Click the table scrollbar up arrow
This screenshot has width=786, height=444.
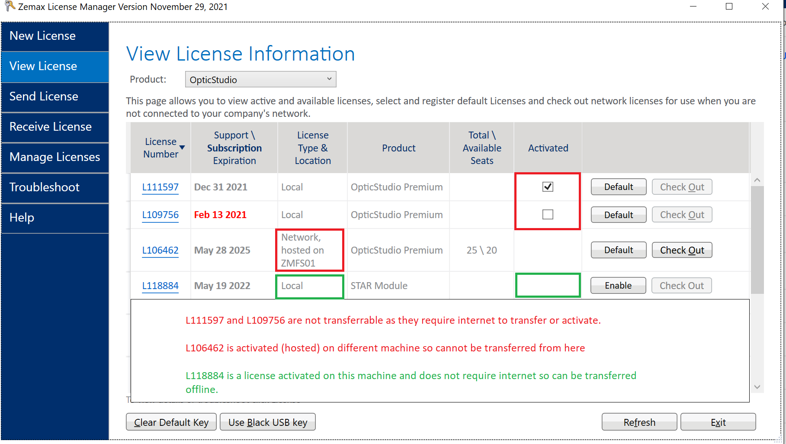(x=757, y=180)
